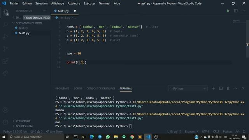This screenshot has width=249, height=140.
Task: Click the terminal input prompt line
Action: tap(93, 126)
